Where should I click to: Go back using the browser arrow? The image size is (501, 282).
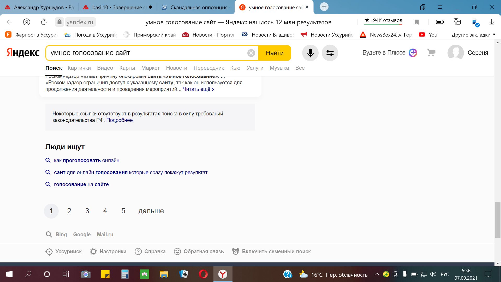(x=9, y=22)
